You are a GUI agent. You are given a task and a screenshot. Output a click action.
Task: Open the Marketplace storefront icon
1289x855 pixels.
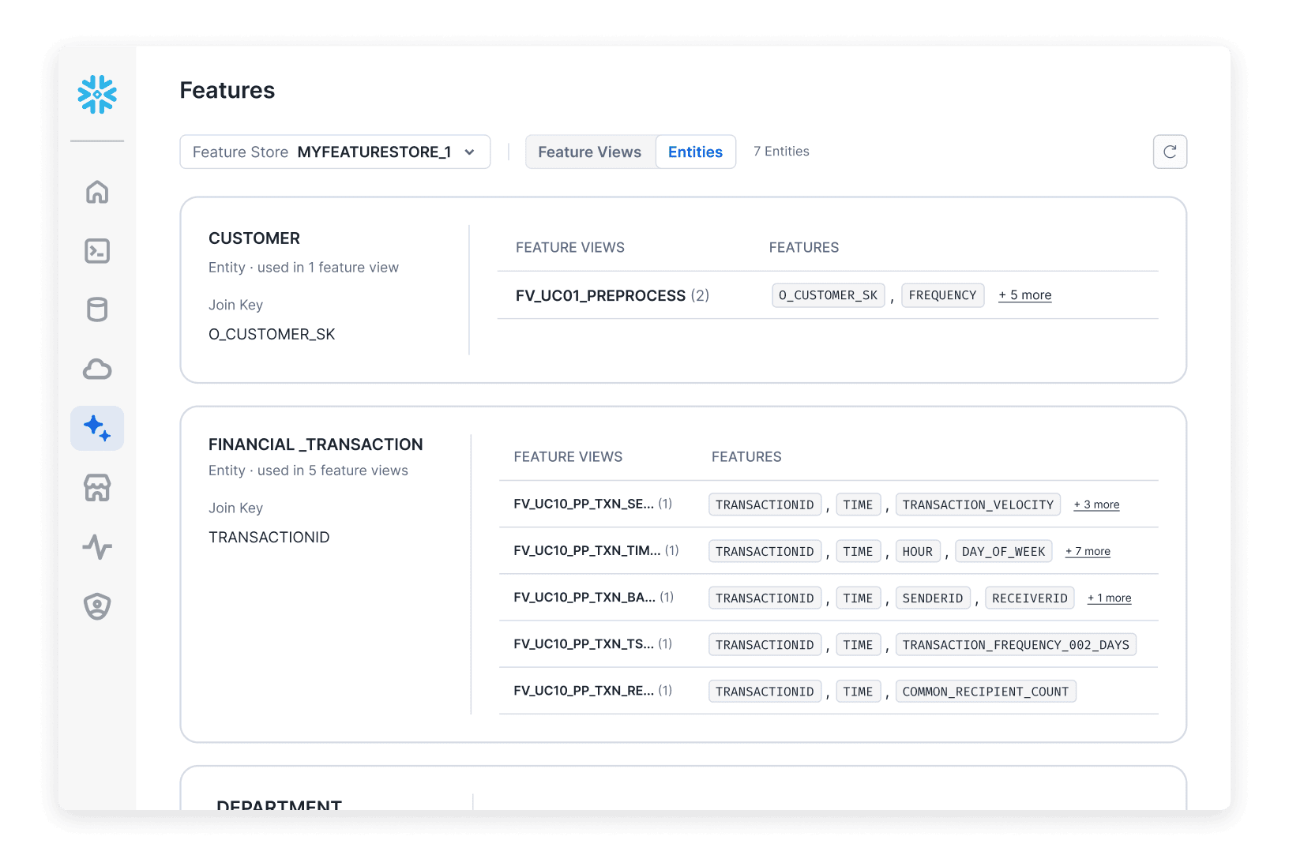(x=96, y=488)
